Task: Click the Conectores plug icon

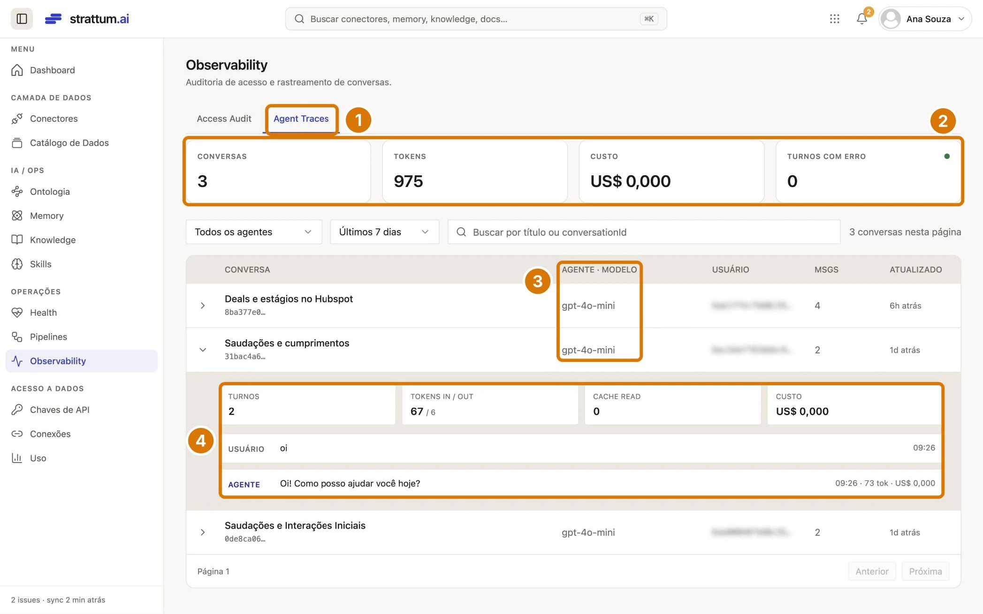Action: point(17,119)
